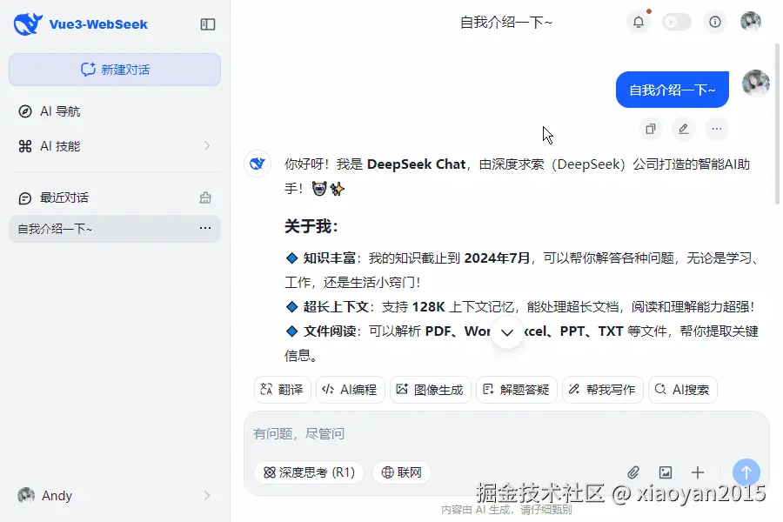Open notifications bell icon
This screenshot has width=783, height=522.
click(x=639, y=22)
